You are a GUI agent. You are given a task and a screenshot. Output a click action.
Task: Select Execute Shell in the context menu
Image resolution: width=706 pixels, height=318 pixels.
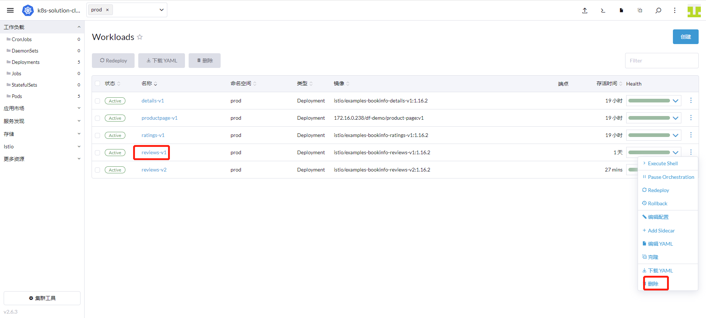663,163
